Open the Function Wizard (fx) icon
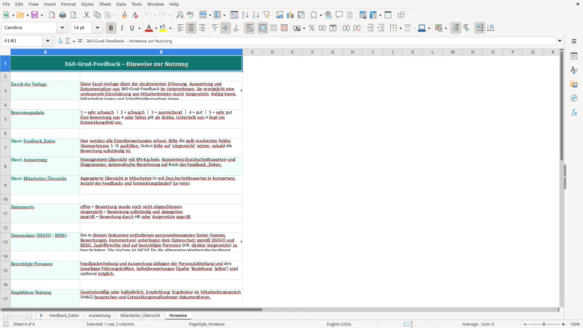Screen dimensions: 583x328 60,41
